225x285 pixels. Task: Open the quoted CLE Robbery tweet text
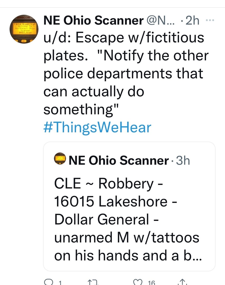tap(128, 219)
